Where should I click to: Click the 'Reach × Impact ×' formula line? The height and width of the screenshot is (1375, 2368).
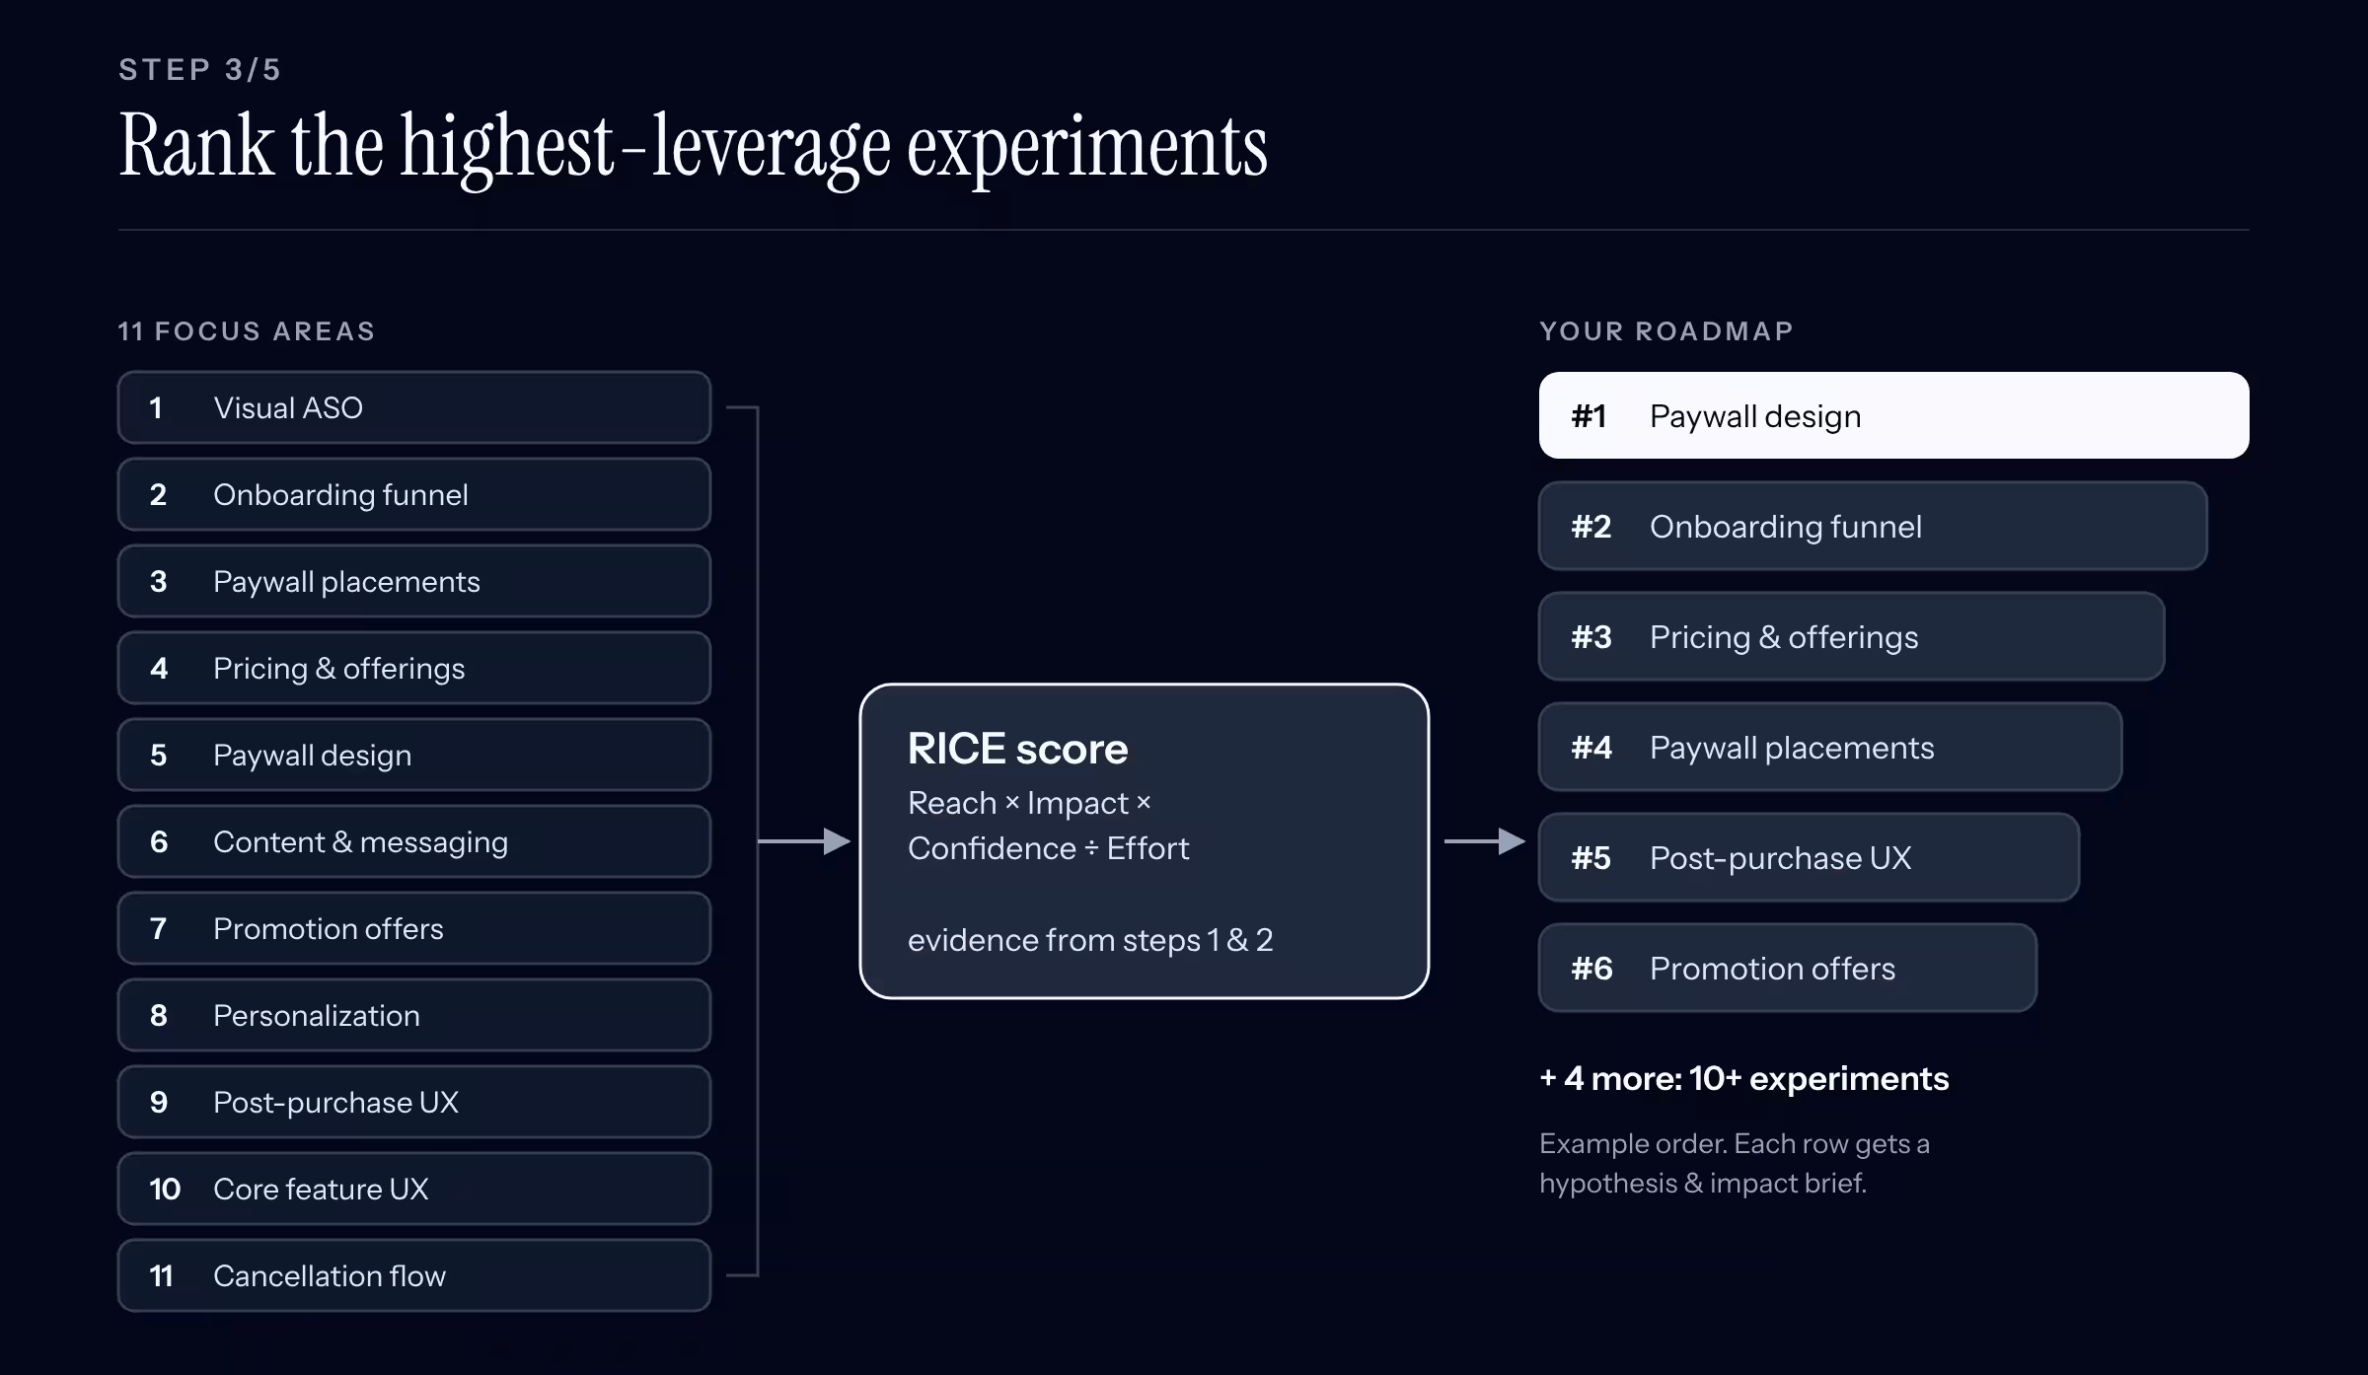[1029, 803]
